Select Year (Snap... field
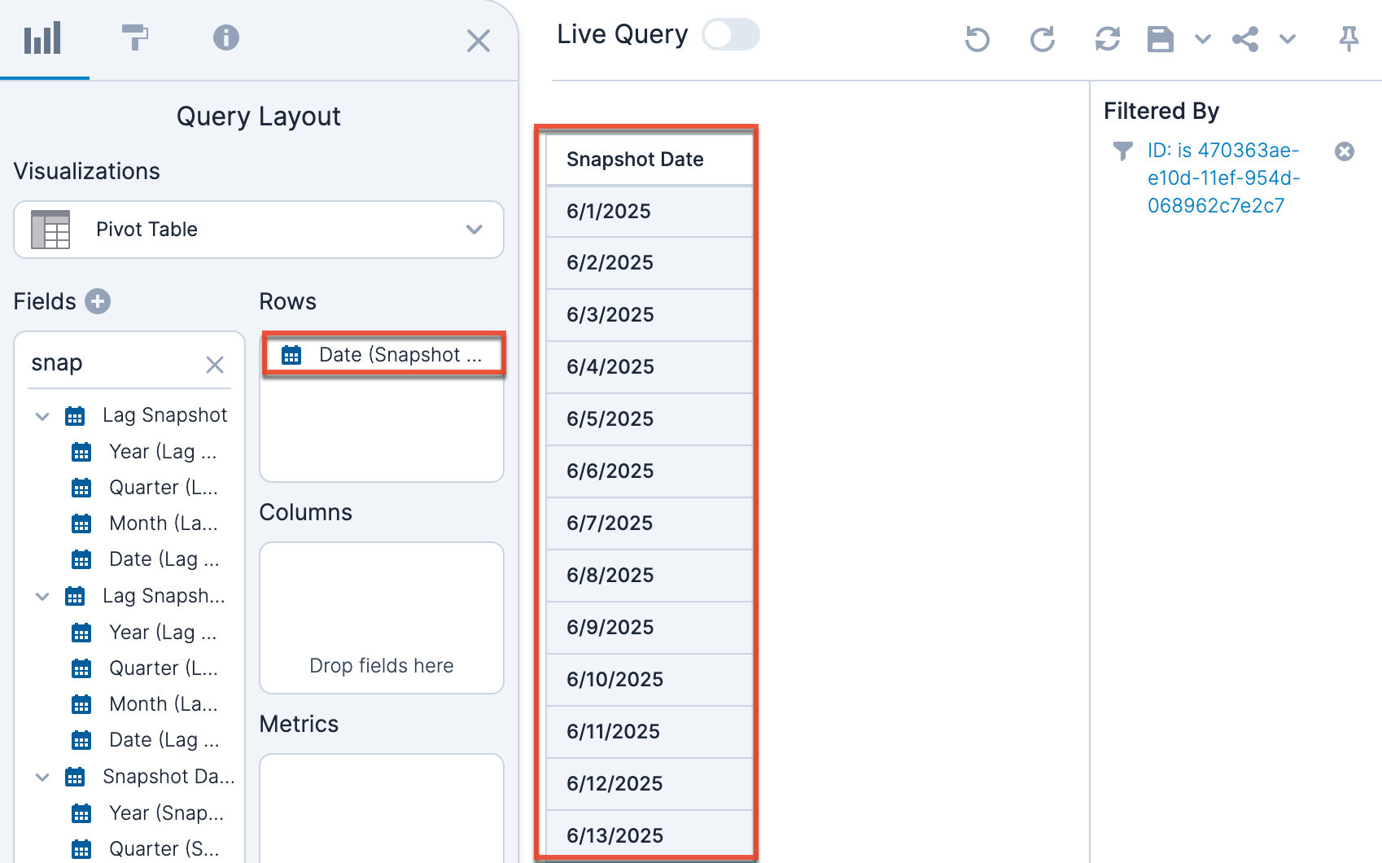 [147, 813]
